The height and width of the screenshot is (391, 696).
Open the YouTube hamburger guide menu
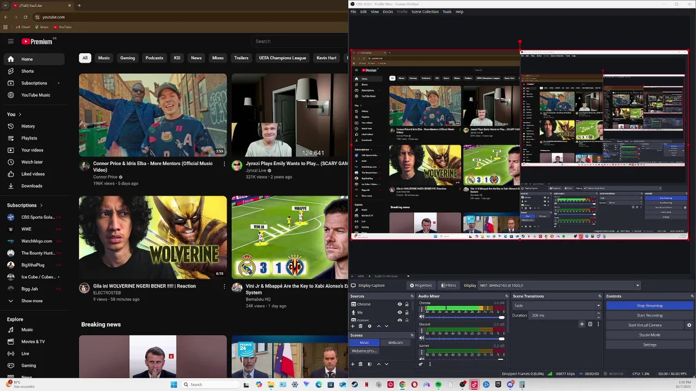coord(10,41)
